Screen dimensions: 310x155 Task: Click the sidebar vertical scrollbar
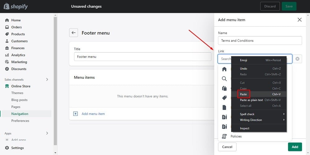point(55,81)
